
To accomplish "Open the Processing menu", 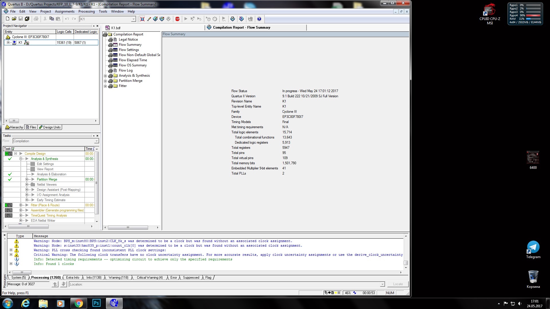I will (x=87, y=11).
